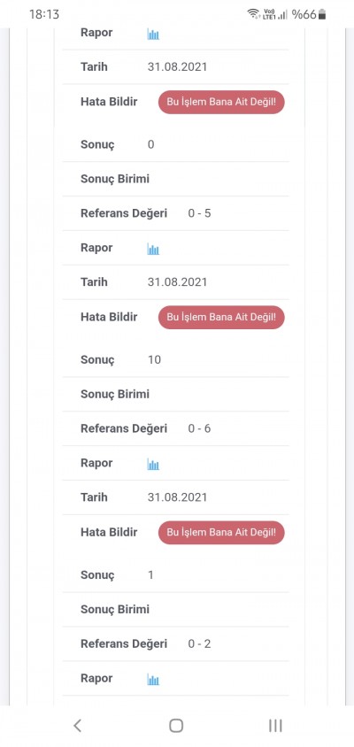Select the Sonuç value 10
Image resolution: width=354 pixels, height=747 pixels.
[154, 359]
